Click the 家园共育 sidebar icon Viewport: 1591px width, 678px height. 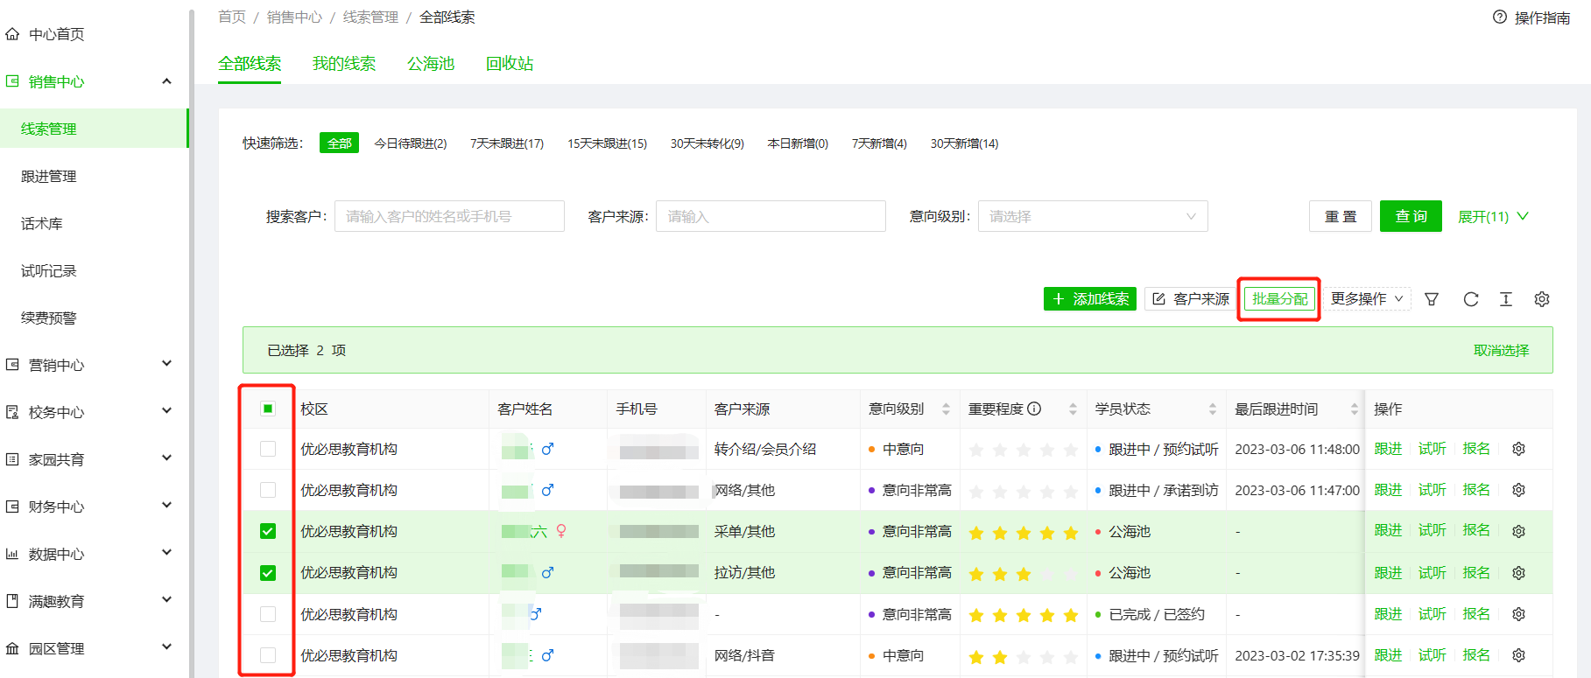tap(12, 459)
